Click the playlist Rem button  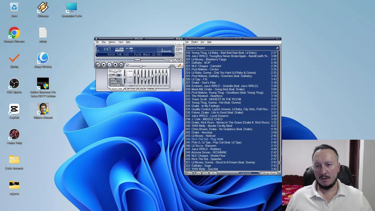point(197,173)
